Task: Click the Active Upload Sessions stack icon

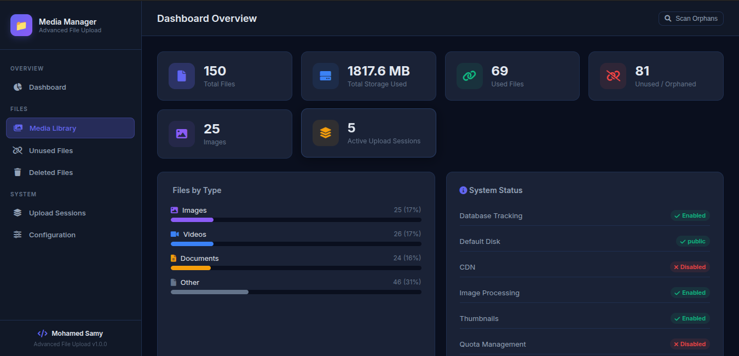Action: tap(326, 133)
